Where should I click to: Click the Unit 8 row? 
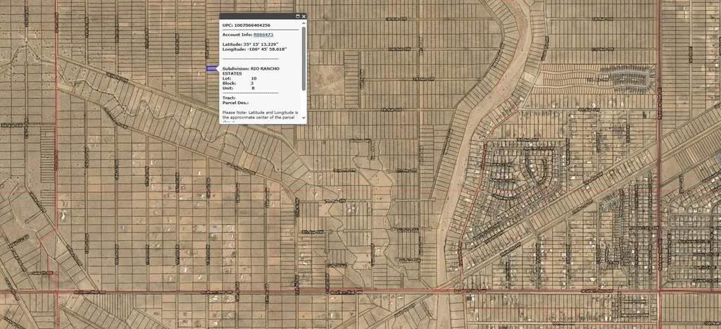click(238, 88)
